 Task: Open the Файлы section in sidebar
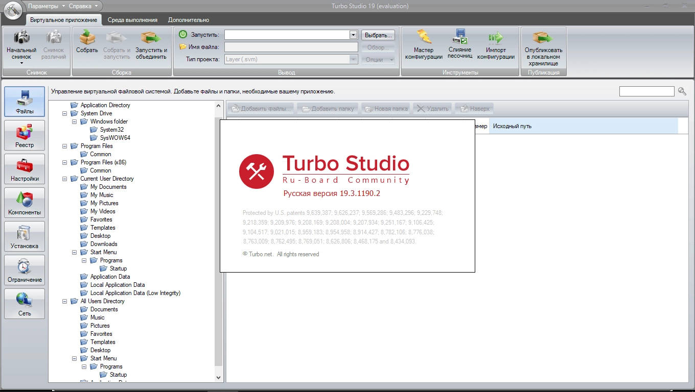coord(25,102)
